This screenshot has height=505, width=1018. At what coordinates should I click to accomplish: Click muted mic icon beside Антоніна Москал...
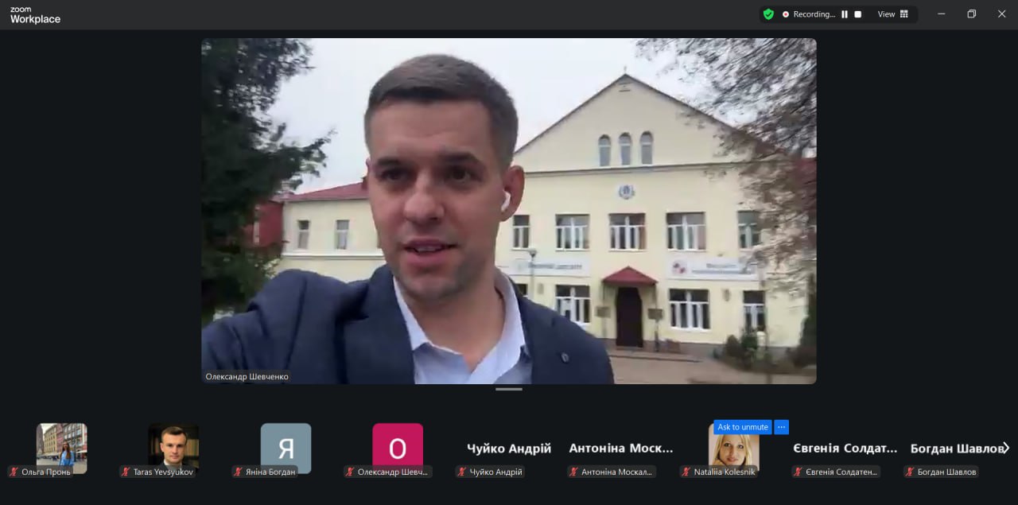click(x=573, y=472)
